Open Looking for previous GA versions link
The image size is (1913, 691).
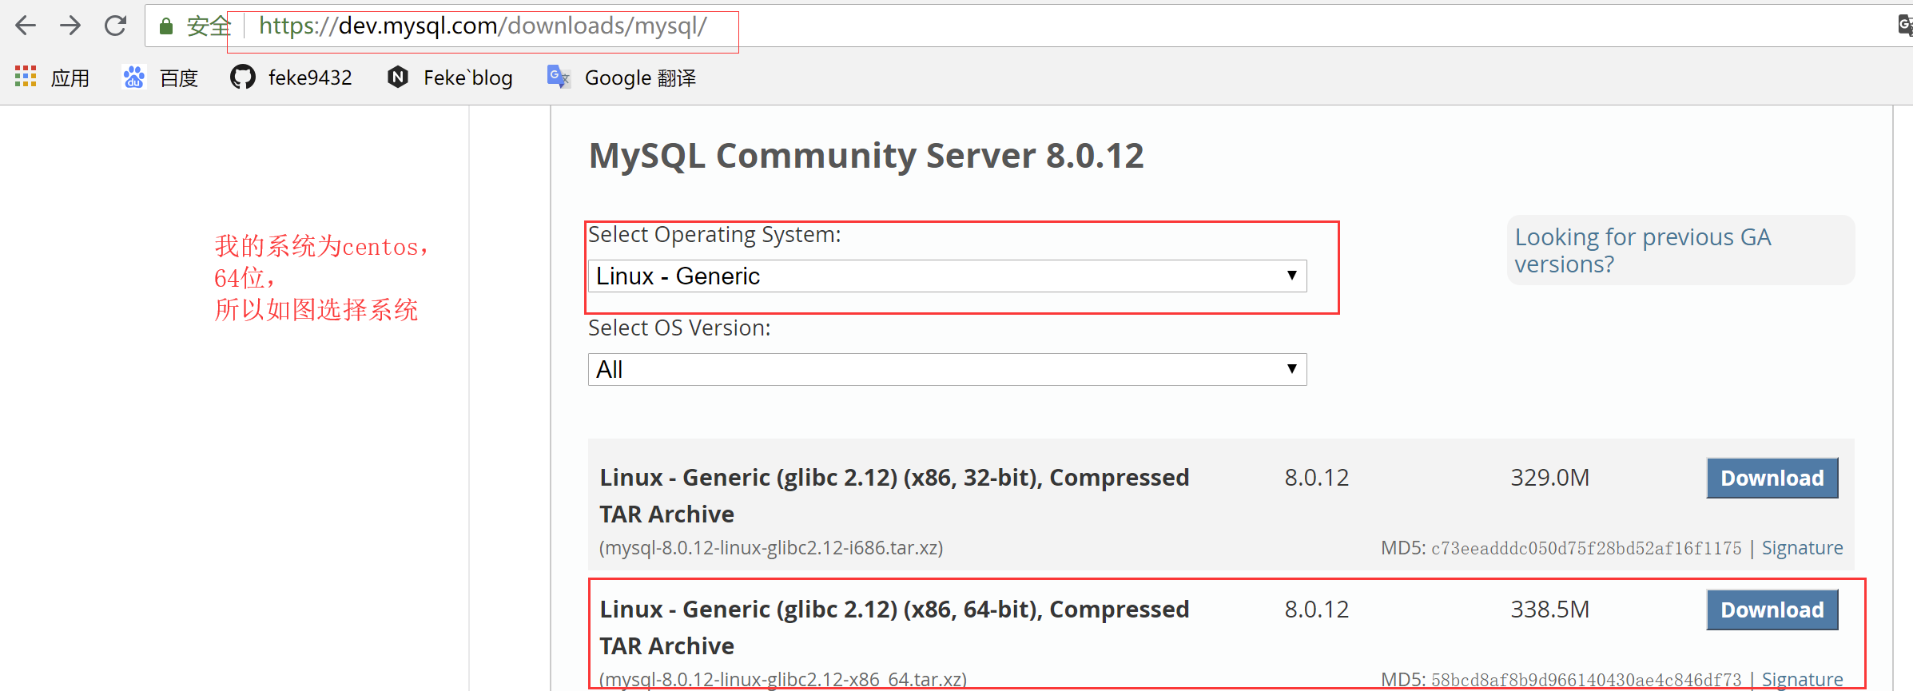pyautogui.click(x=1642, y=250)
